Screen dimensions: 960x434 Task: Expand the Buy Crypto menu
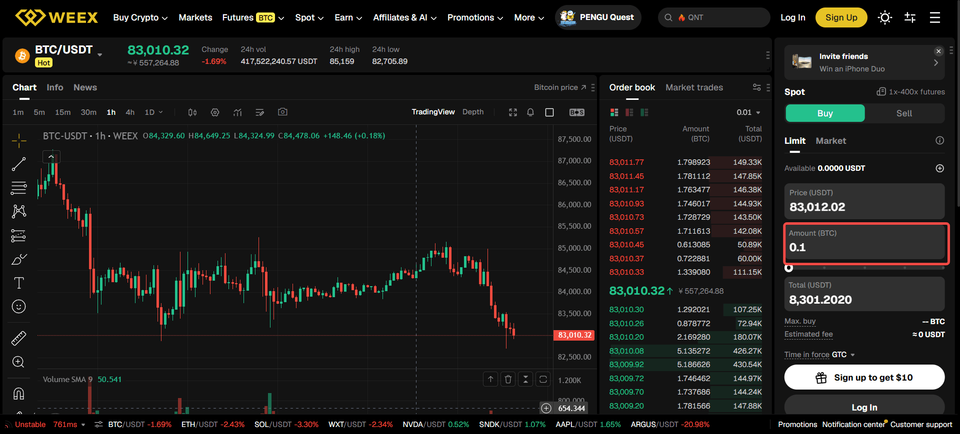(140, 17)
